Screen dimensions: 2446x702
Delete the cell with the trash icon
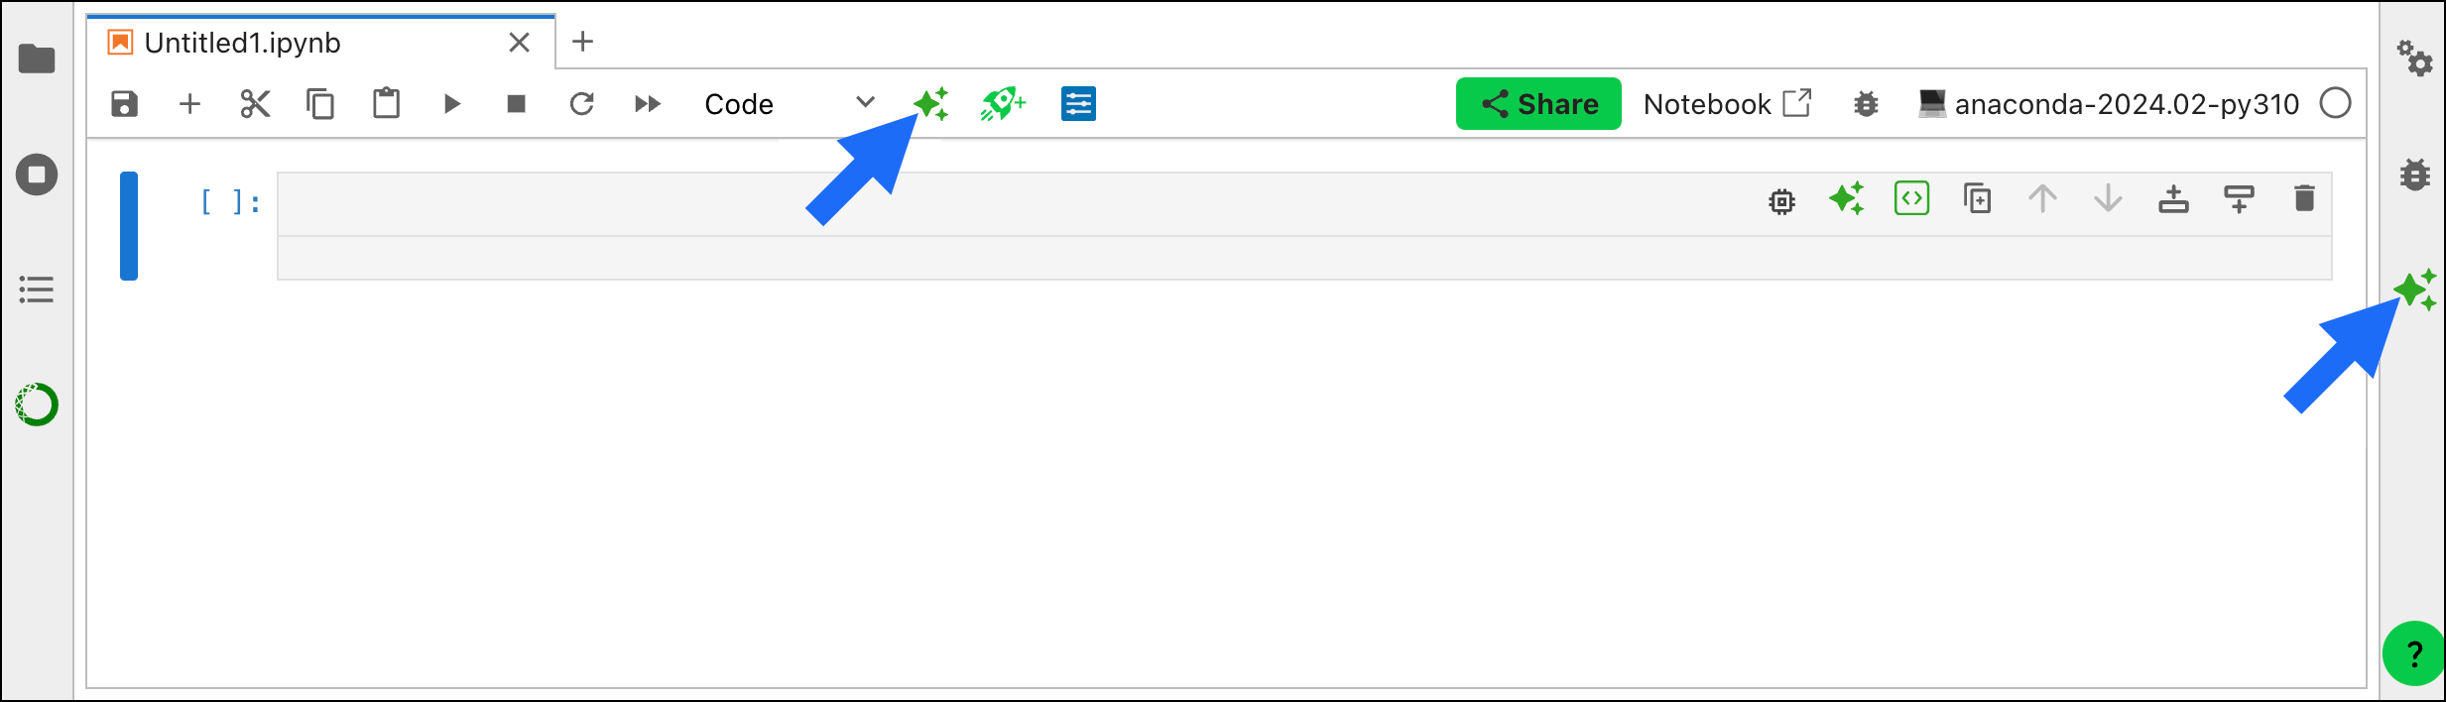[x=2304, y=198]
